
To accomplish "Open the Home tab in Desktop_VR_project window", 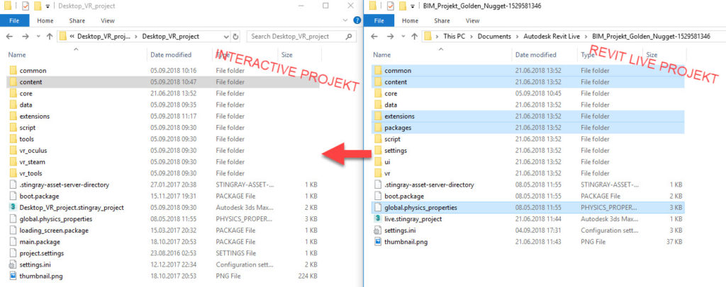I will click(x=44, y=21).
